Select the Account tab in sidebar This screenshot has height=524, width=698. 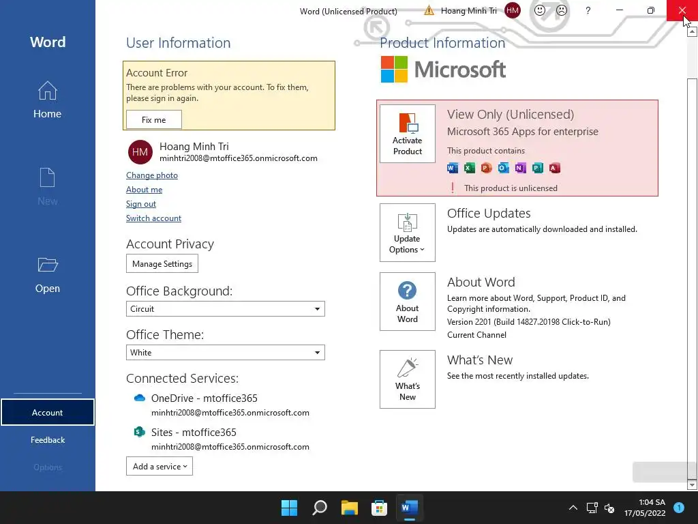click(47, 413)
